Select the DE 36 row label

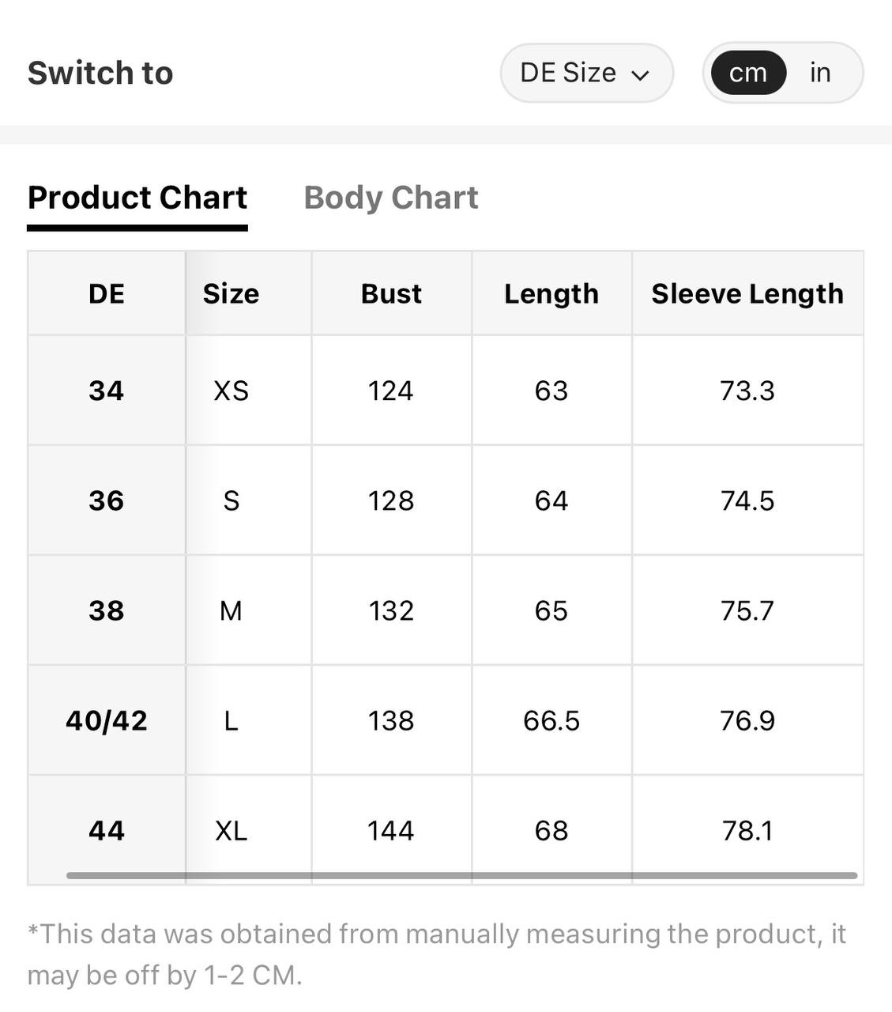pyautogui.click(x=107, y=500)
